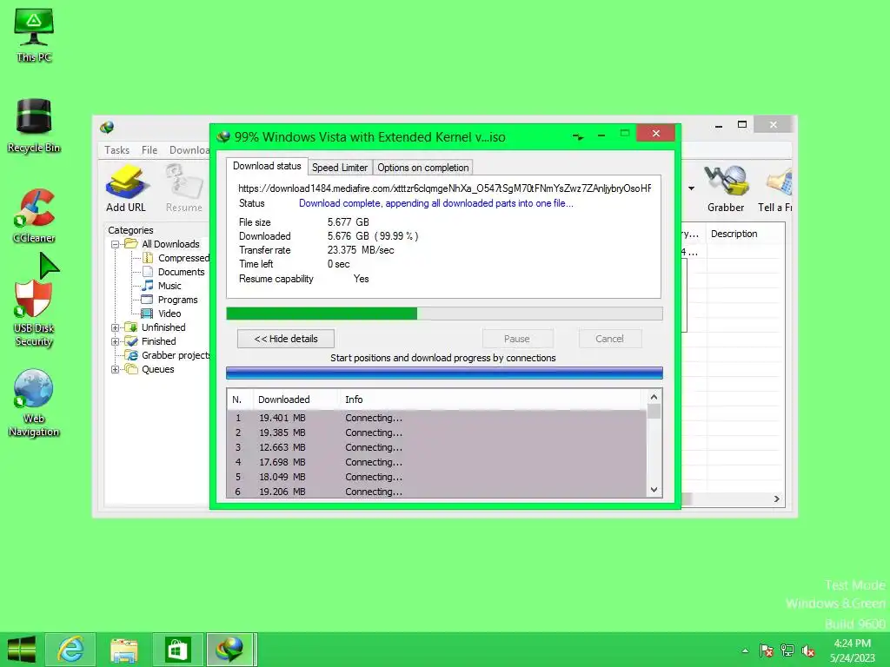The height and width of the screenshot is (667, 890).
Task: Select connection row 1 with 19.401 MB
Action: (x=436, y=418)
